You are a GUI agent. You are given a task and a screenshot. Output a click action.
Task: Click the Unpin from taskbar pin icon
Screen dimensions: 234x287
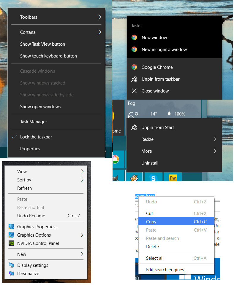tap(134, 79)
